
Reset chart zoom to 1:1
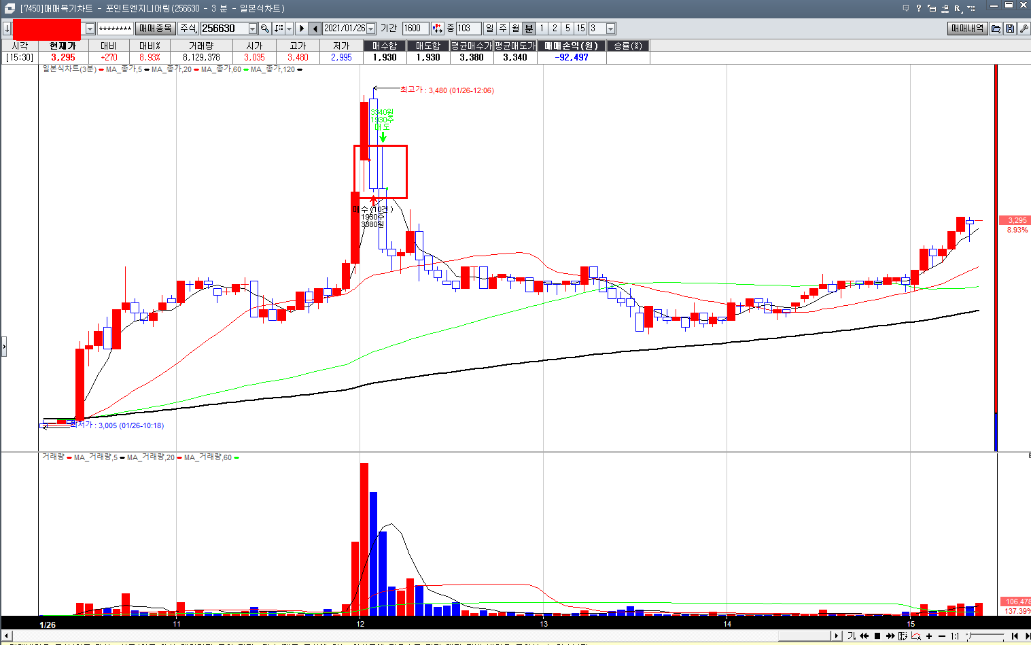pos(955,636)
